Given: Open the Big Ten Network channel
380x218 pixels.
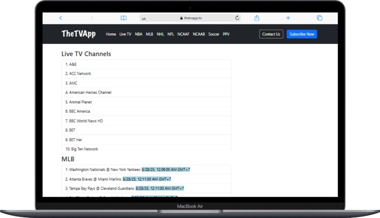Looking at the screenshot, I should [146, 148].
